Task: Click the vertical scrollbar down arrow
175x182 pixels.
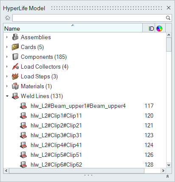Action: click(169, 165)
